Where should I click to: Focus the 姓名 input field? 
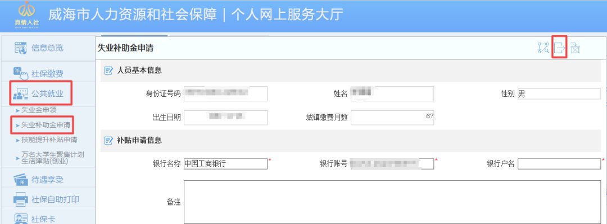(392, 94)
